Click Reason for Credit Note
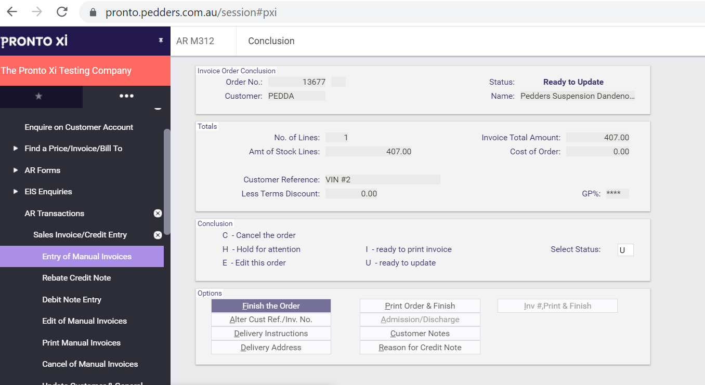The image size is (705, 385). [x=420, y=348]
